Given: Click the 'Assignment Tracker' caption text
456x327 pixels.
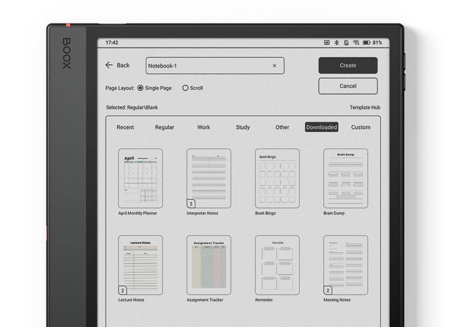Looking at the screenshot, I should pos(205,299).
